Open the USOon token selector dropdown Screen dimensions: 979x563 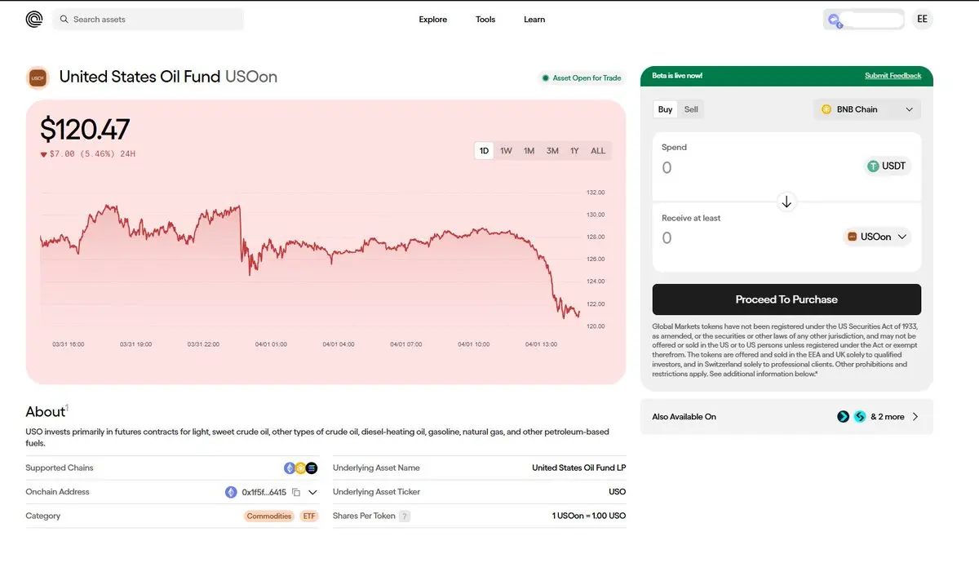(x=877, y=237)
